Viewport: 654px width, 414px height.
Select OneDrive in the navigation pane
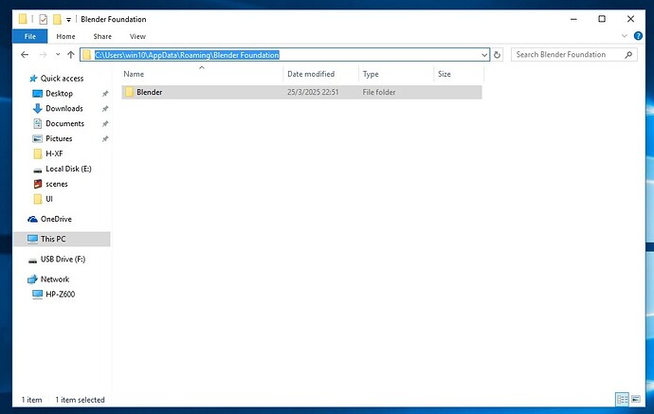56,219
